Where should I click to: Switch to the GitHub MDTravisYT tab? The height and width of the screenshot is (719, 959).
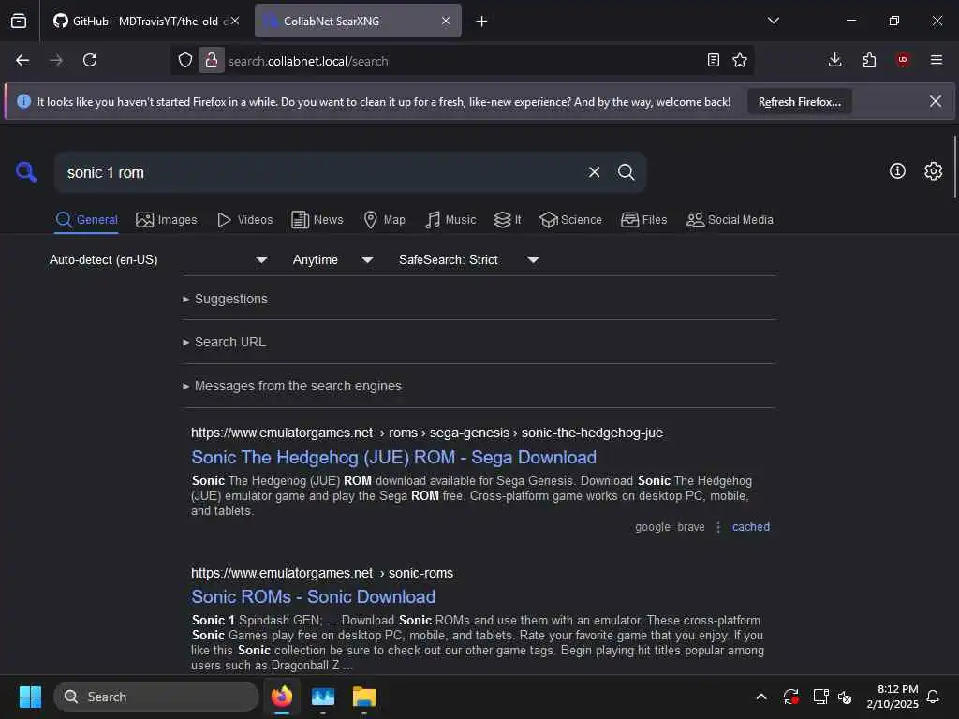pyautogui.click(x=145, y=22)
